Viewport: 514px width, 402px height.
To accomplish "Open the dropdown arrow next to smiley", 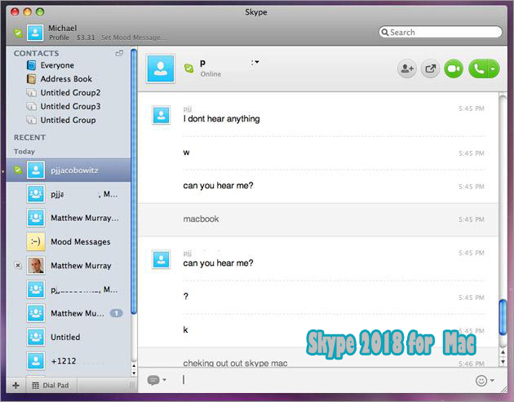I will [492, 380].
